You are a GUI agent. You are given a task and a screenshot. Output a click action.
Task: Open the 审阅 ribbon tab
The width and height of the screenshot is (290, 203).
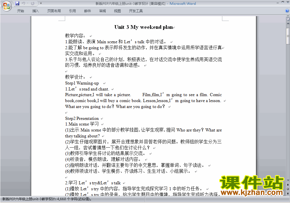[103, 11]
